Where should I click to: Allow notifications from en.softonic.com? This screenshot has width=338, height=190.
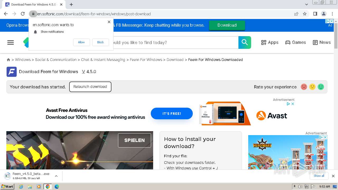click(x=81, y=42)
